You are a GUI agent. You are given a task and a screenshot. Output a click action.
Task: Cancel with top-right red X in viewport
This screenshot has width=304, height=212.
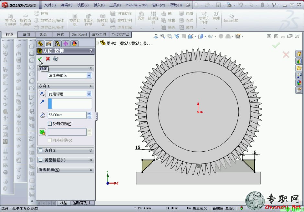point(286,55)
